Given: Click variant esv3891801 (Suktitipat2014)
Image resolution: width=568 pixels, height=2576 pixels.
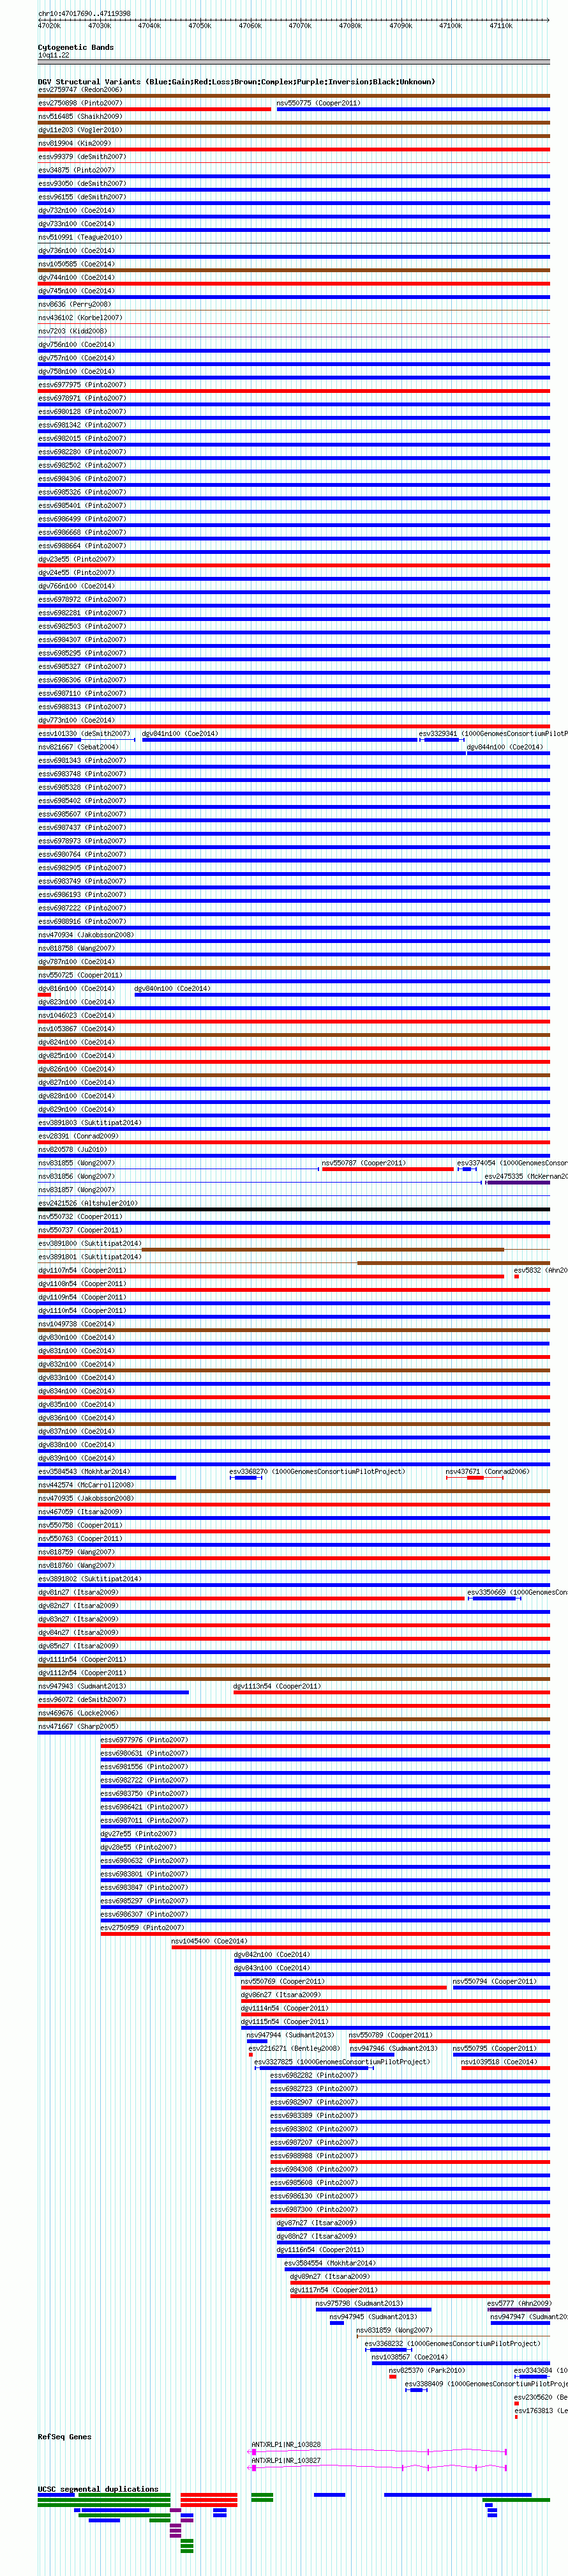Looking at the screenshot, I should coord(90,1257).
